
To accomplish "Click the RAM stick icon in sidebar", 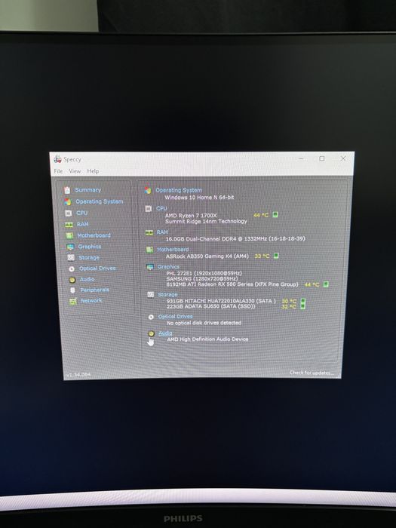I will [69, 225].
